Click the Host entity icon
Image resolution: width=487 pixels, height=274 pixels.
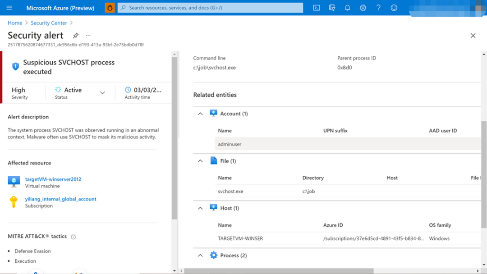coord(213,208)
